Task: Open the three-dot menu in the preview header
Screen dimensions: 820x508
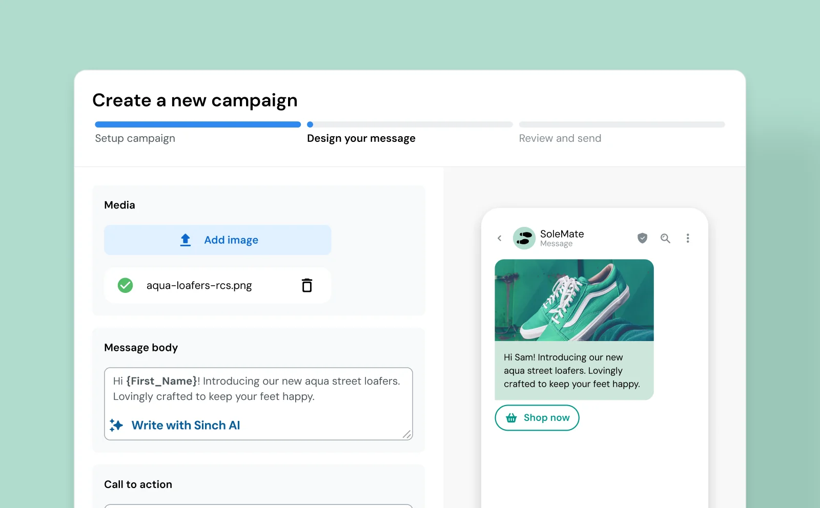Action: click(x=688, y=238)
